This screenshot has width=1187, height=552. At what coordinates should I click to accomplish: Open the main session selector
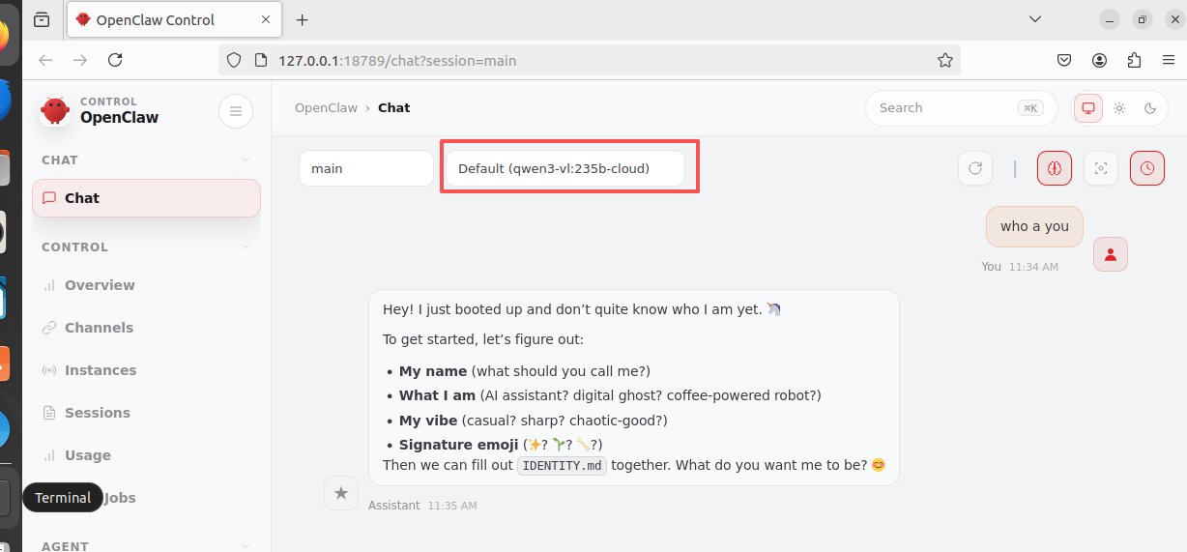366,168
